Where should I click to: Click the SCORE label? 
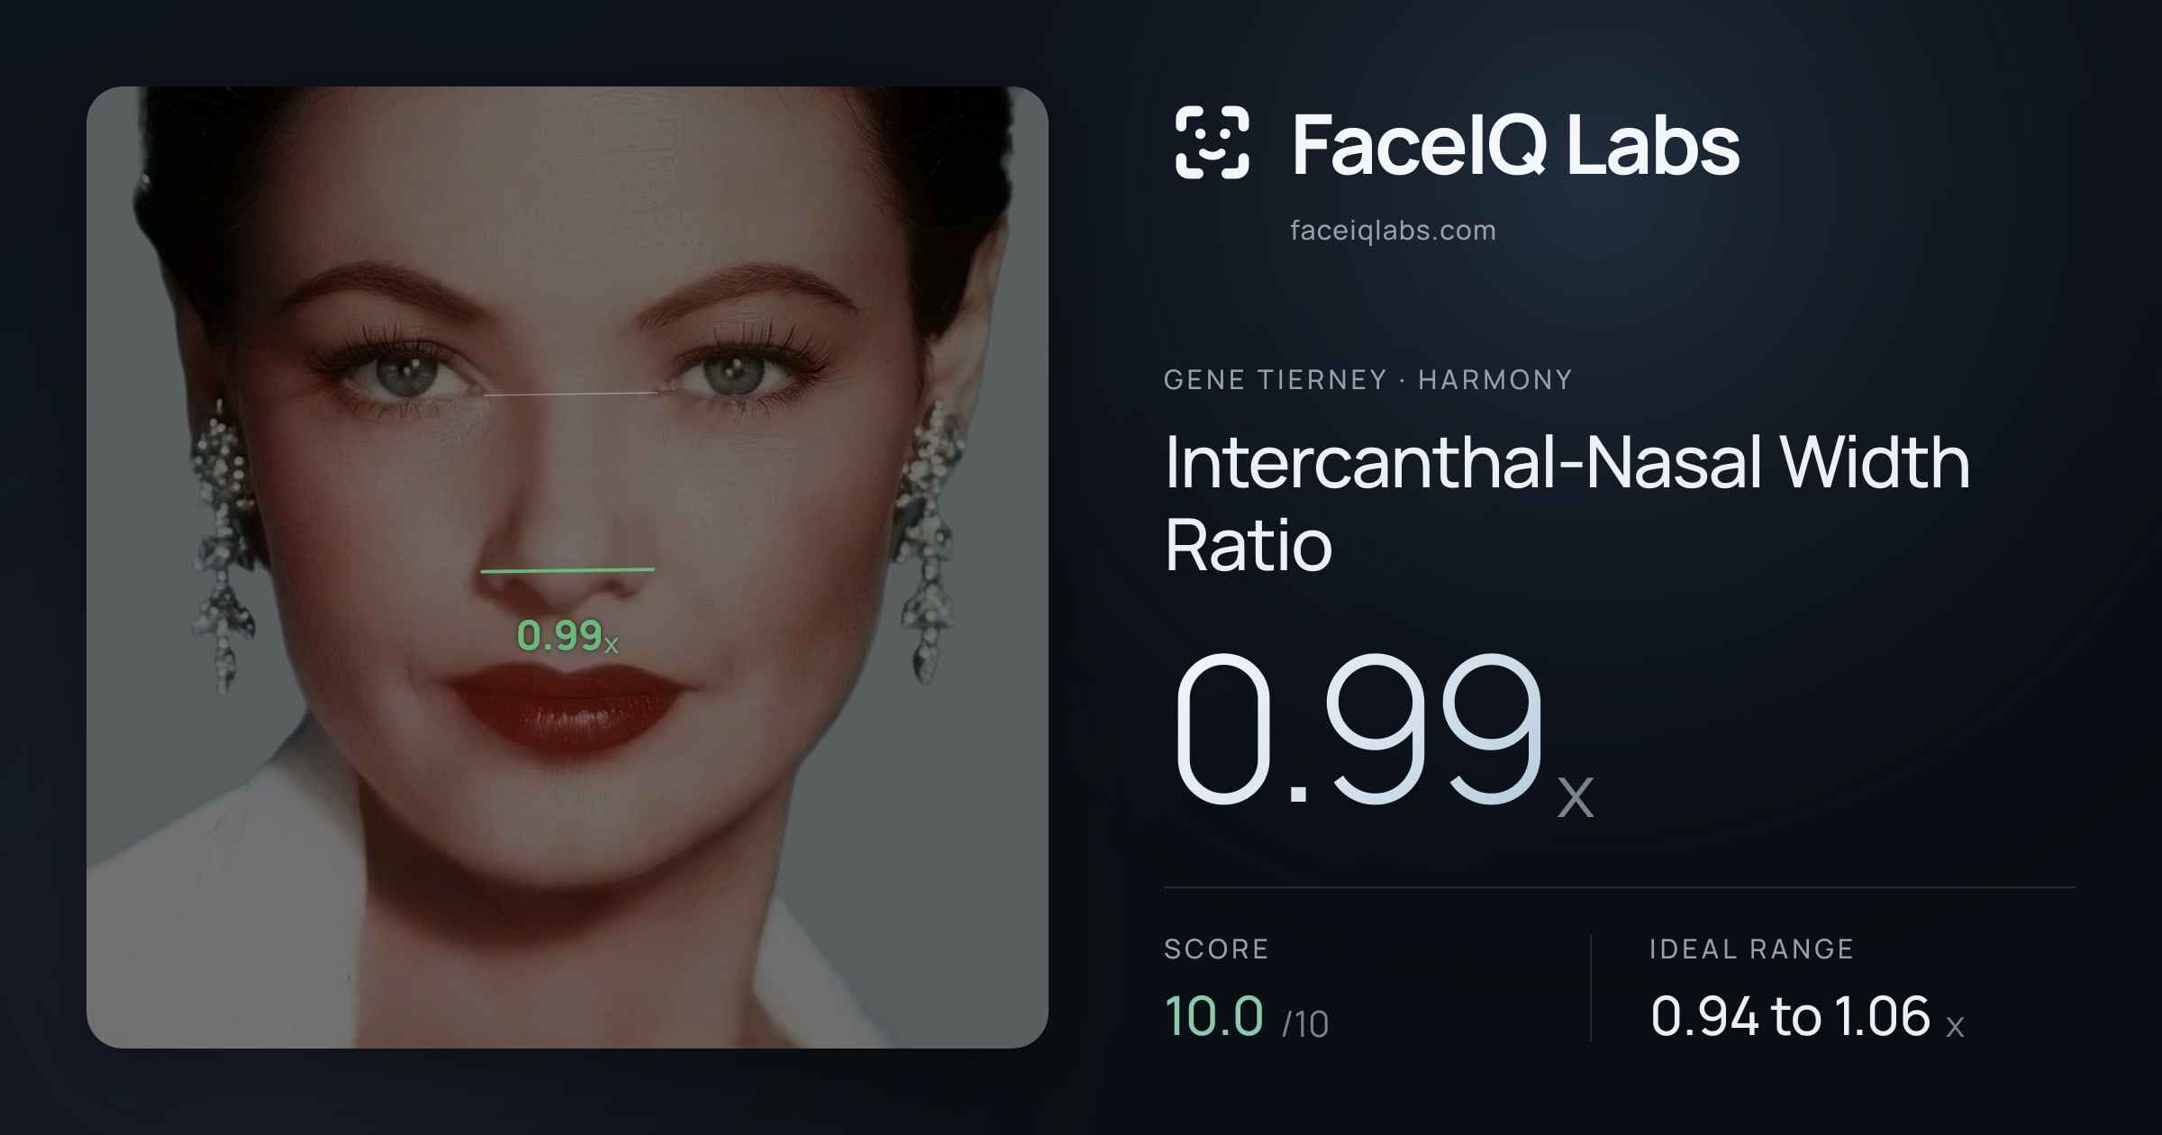(1216, 949)
